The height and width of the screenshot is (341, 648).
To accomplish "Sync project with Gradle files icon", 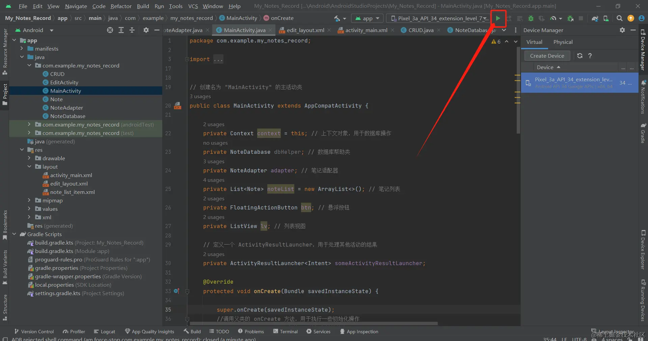I will 595,18.
